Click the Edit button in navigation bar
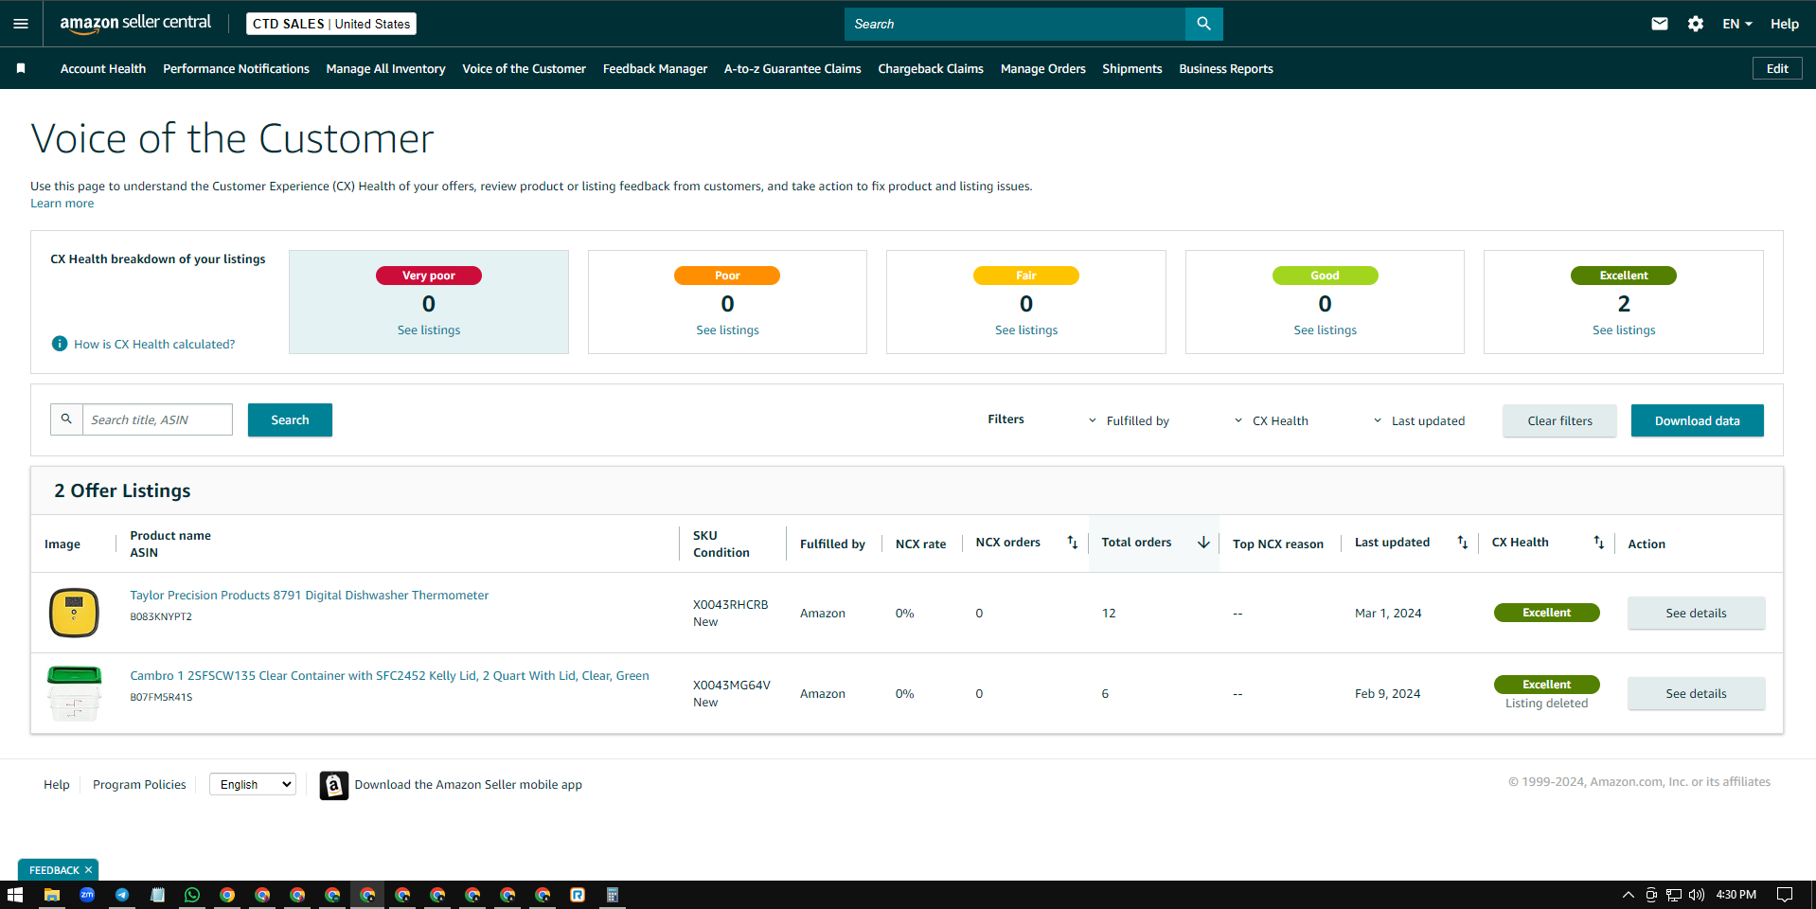 pyautogui.click(x=1777, y=68)
